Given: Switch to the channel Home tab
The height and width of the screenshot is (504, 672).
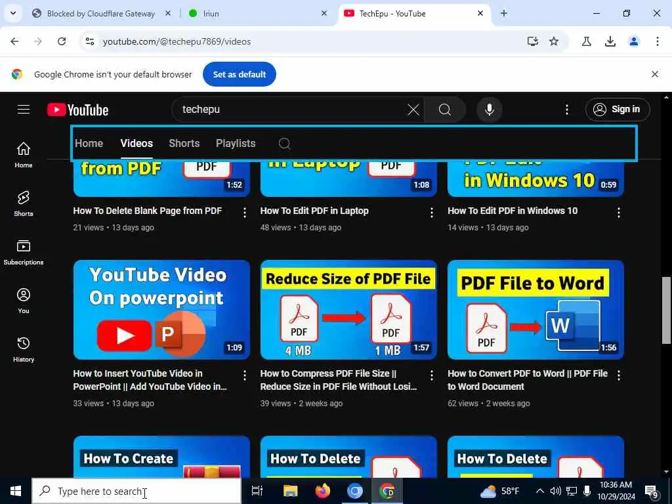Looking at the screenshot, I should click(89, 143).
